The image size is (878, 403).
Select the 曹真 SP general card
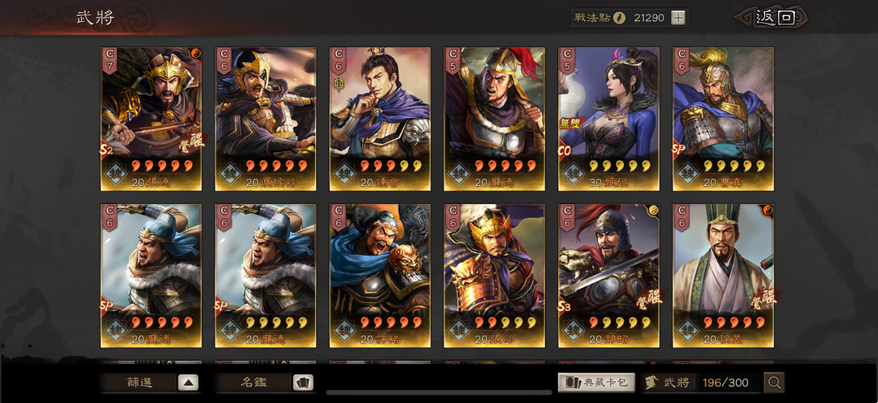click(x=723, y=119)
